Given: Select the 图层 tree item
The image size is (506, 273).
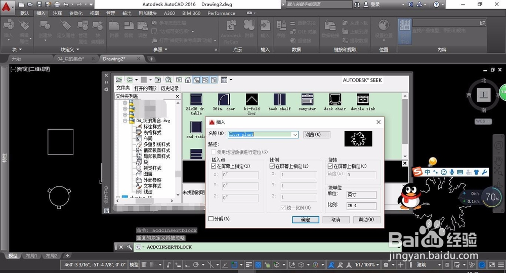Looking at the screenshot, I should (148, 174).
